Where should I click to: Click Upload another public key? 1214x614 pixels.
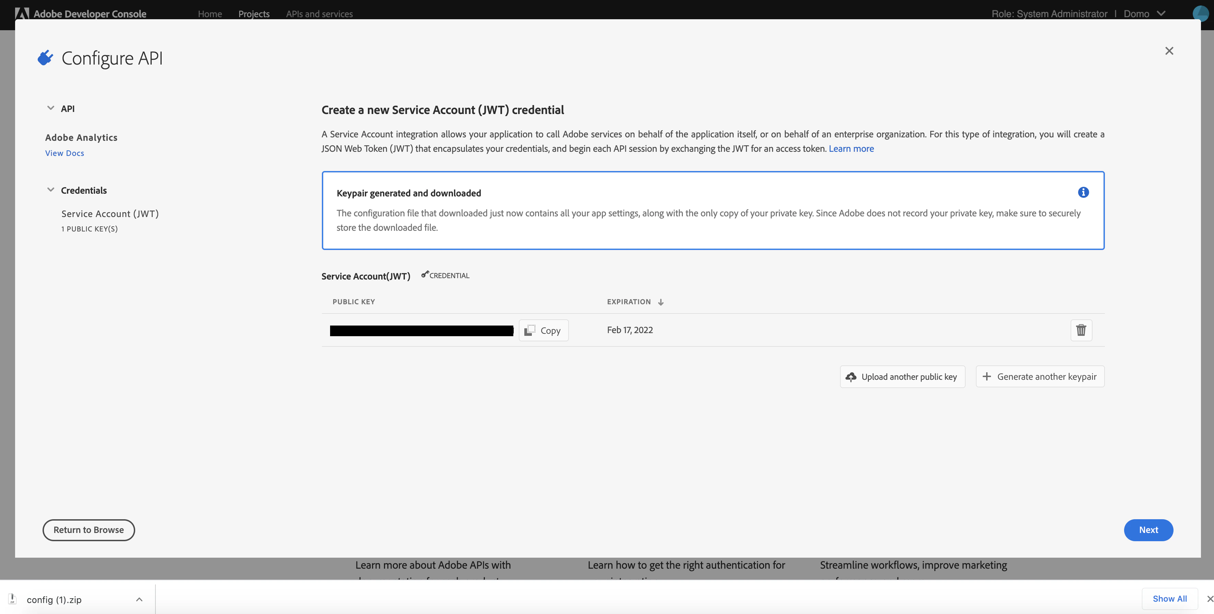pos(902,377)
